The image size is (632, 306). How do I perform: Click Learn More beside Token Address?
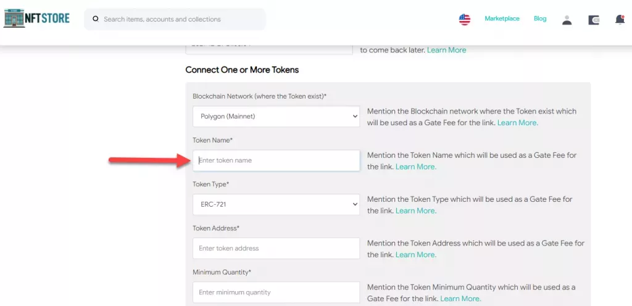415,255
